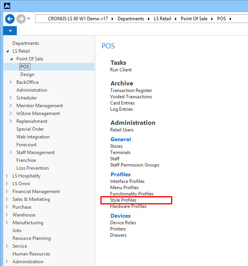This screenshot has width=248, height=266.
Task: Open the navigation history dropdown arrow
Action: point(29,19)
